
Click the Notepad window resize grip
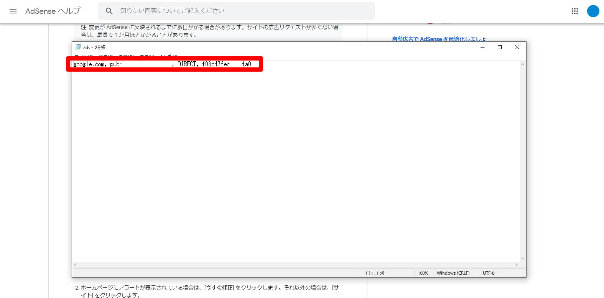point(523,275)
